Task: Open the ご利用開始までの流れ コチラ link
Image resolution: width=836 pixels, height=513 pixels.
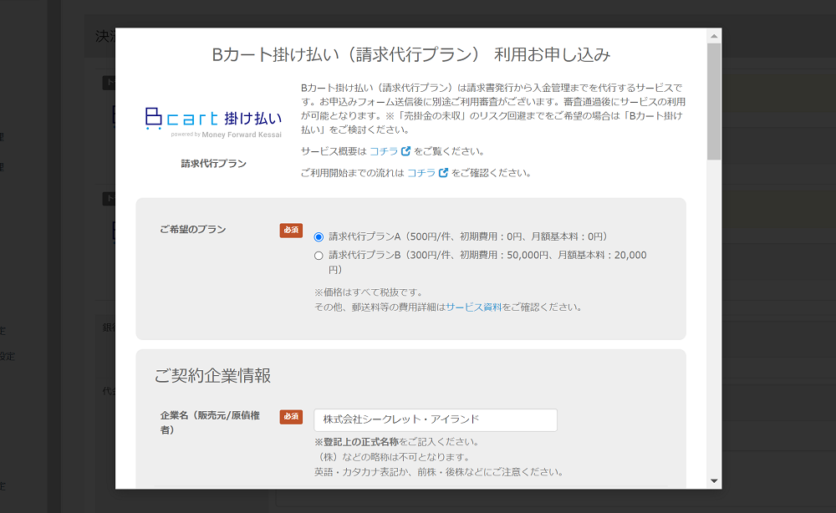Action: (x=421, y=173)
